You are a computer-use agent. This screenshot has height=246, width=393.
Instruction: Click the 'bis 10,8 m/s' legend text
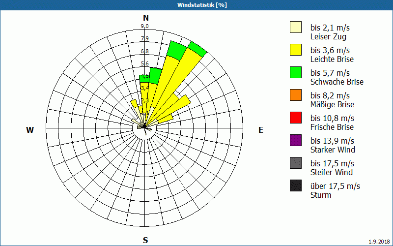click(x=332, y=118)
